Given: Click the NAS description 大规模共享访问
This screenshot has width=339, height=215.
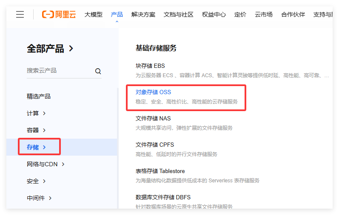Looking at the screenshot, I should 184,128.
